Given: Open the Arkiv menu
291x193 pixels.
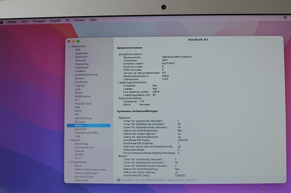Looking at the screenshot, I should [25, 22].
